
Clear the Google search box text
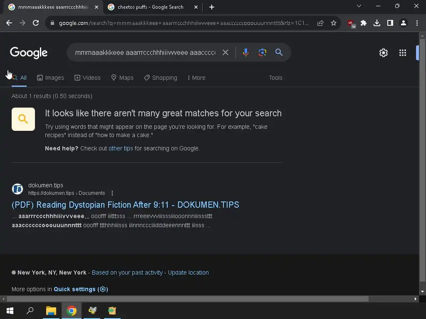[225, 52]
